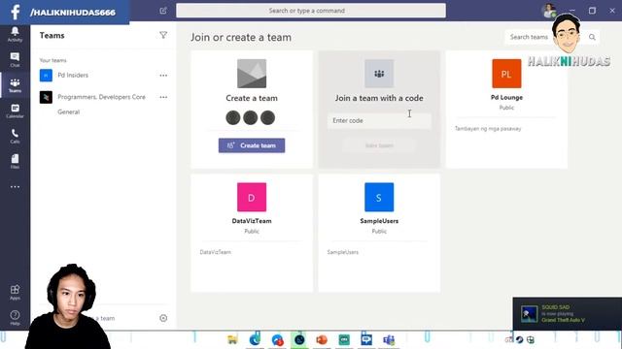Open more options for Programmers, Developers Core
Screen dimensions: 622x349
[163, 97]
